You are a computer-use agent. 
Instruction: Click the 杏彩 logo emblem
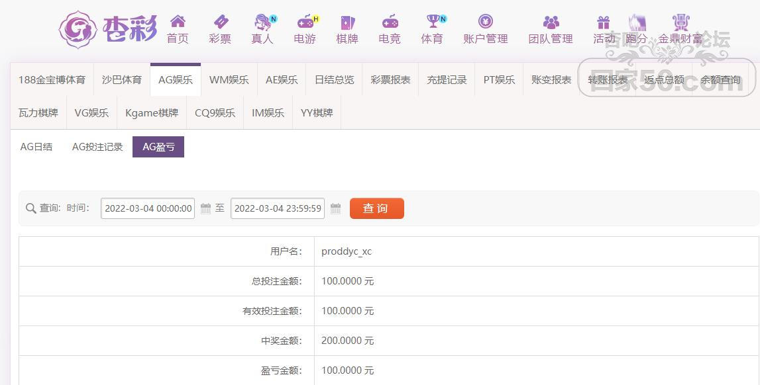coord(78,30)
